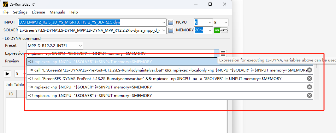
Task: Expand the Preset MPP_D_R12.2.2_INTEL dropdown
Action: pos(80,45)
